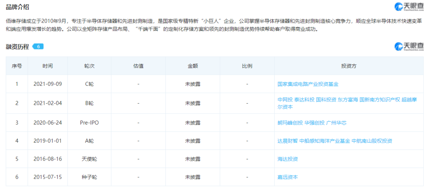Select date cell 2016-08-16

[48, 159]
